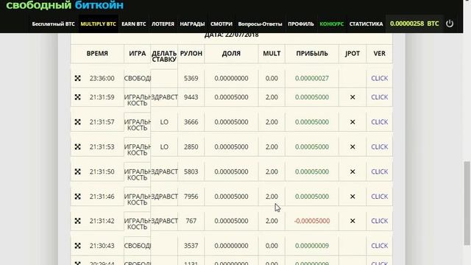Click JPOT cross mark in 21:31:50 row
This screenshot has width=471, height=265.
pyautogui.click(x=353, y=172)
